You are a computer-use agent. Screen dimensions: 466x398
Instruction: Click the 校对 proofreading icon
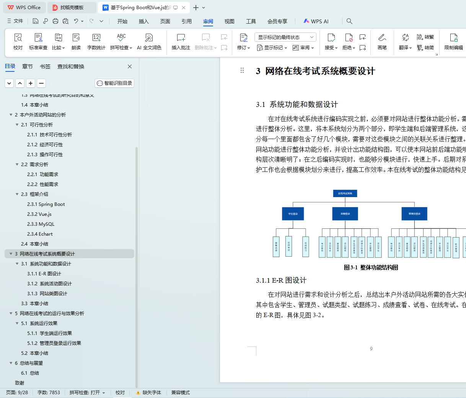[x=18, y=37]
